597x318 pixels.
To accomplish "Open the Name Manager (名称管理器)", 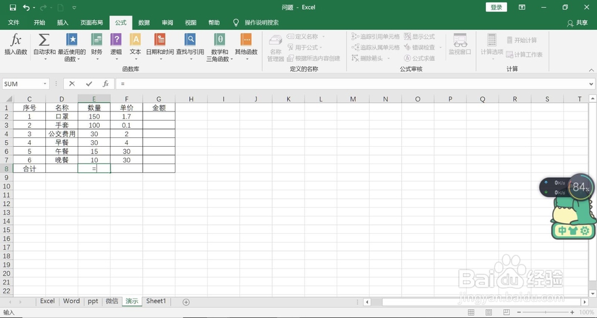I will (276, 48).
